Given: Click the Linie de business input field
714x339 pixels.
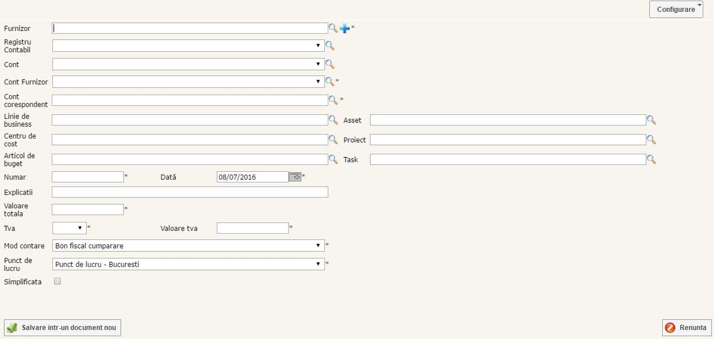Looking at the screenshot, I should [190, 120].
